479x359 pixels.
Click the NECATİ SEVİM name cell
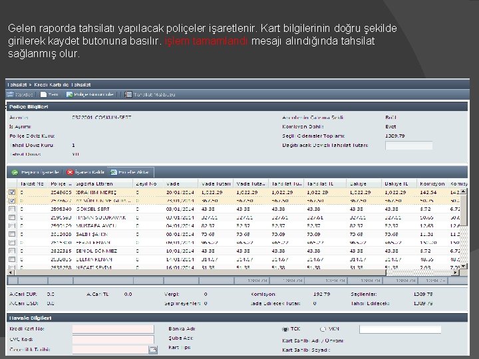(94, 267)
